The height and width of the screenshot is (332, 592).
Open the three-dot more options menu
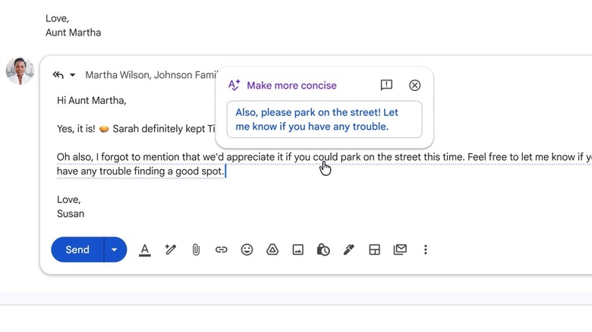426,249
